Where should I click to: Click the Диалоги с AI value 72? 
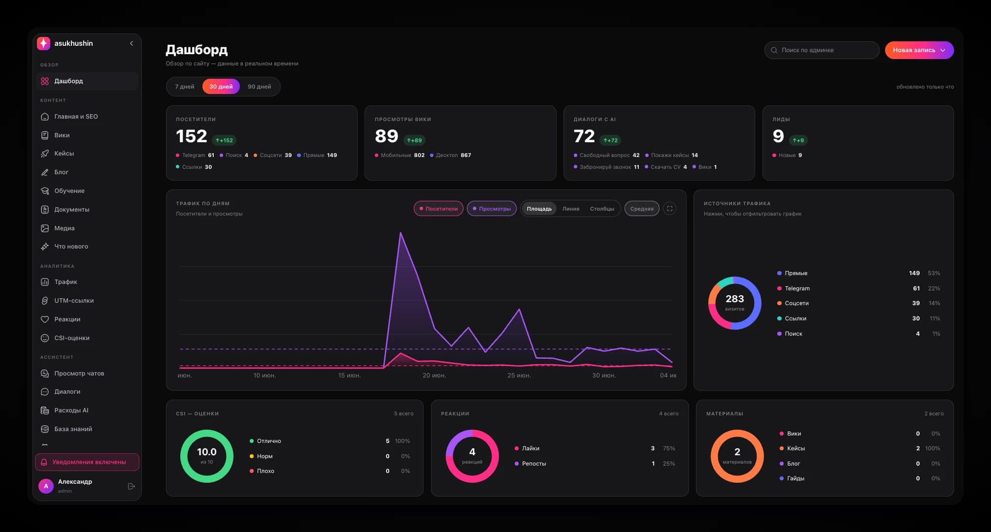click(584, 136)
